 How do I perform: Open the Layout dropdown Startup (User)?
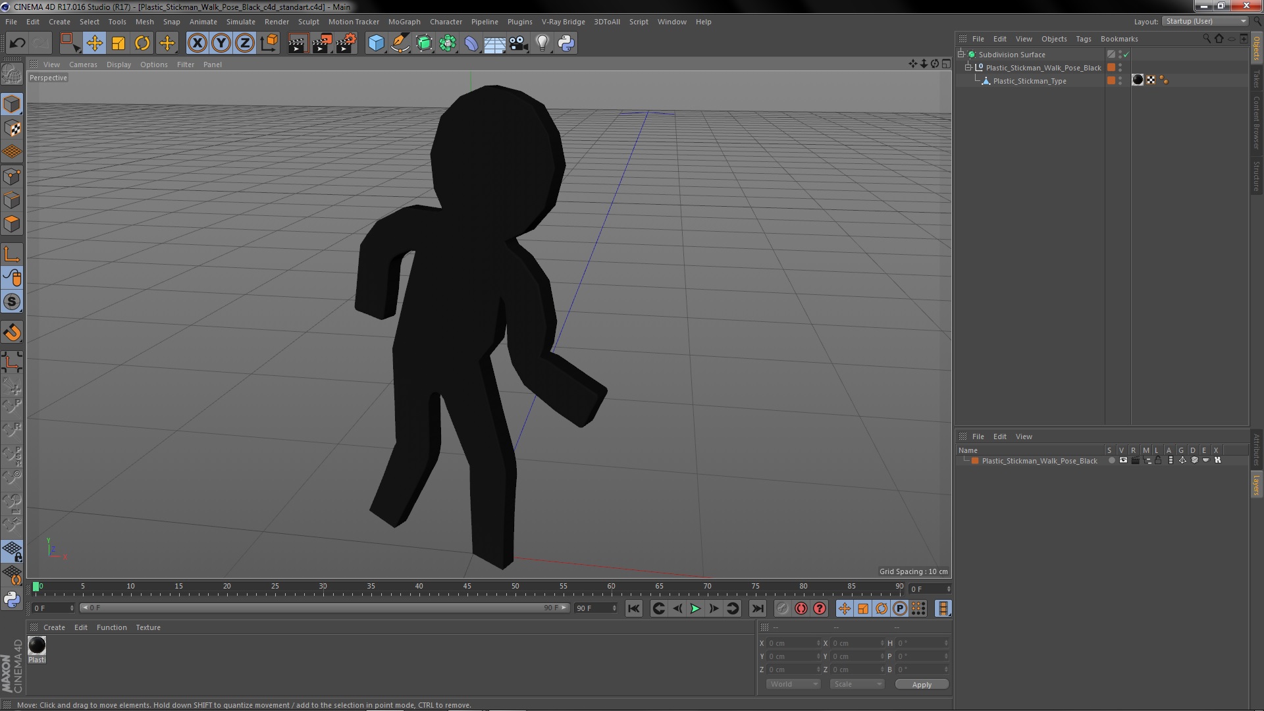1205,21
